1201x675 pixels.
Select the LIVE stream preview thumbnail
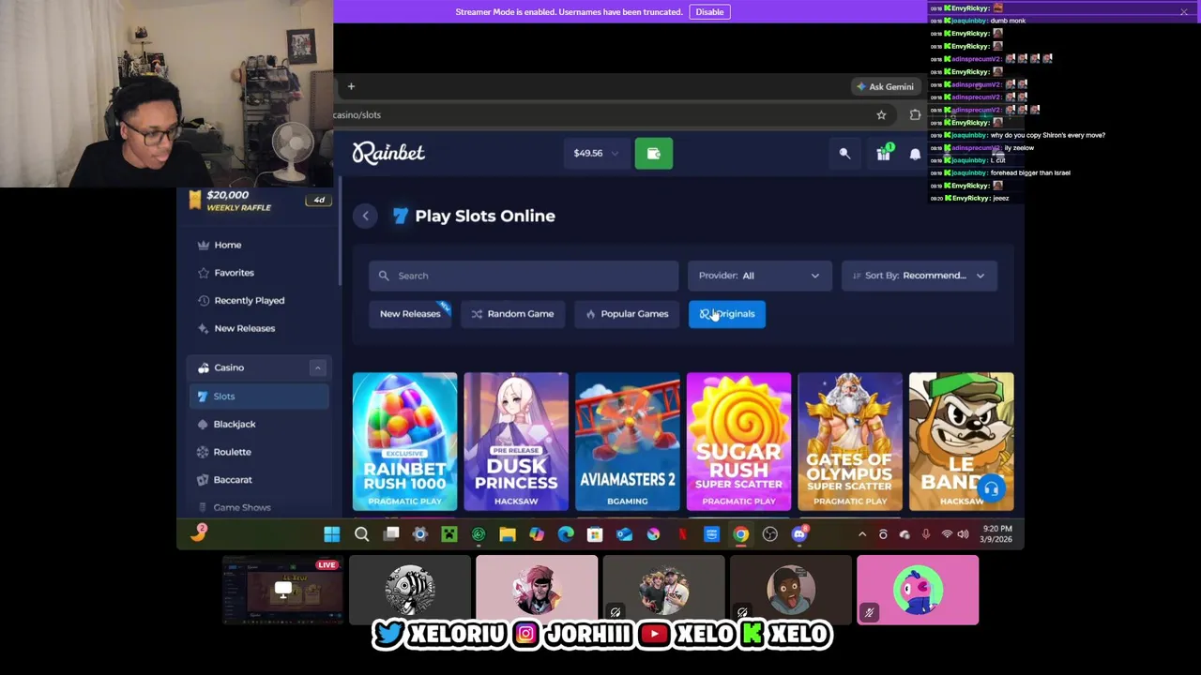[283, 590]
